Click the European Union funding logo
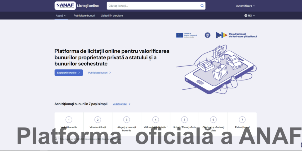302x151 pixels. coord(186,35)
